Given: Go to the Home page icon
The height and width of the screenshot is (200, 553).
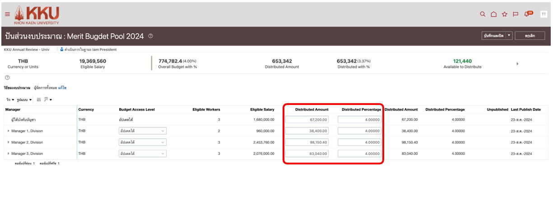Looking at the screenshot, I should 493,14.
